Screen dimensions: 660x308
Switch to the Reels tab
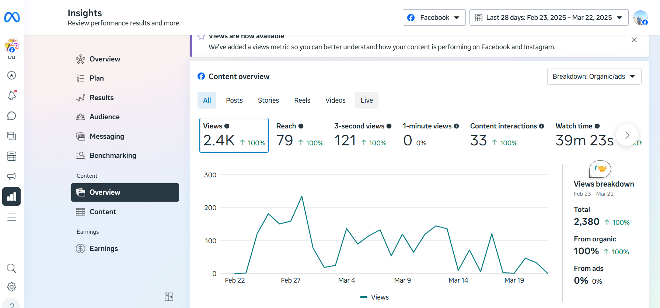[302, 100]
